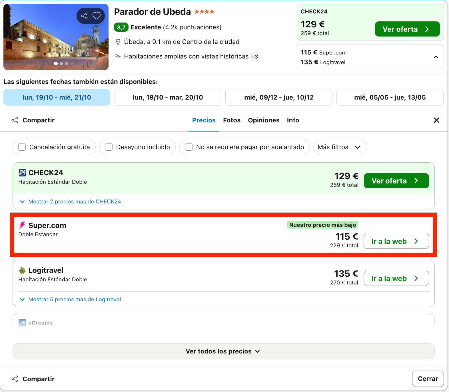Open the Opiniones tab
This screenshot has height=392, width=449.
point(264,120)
